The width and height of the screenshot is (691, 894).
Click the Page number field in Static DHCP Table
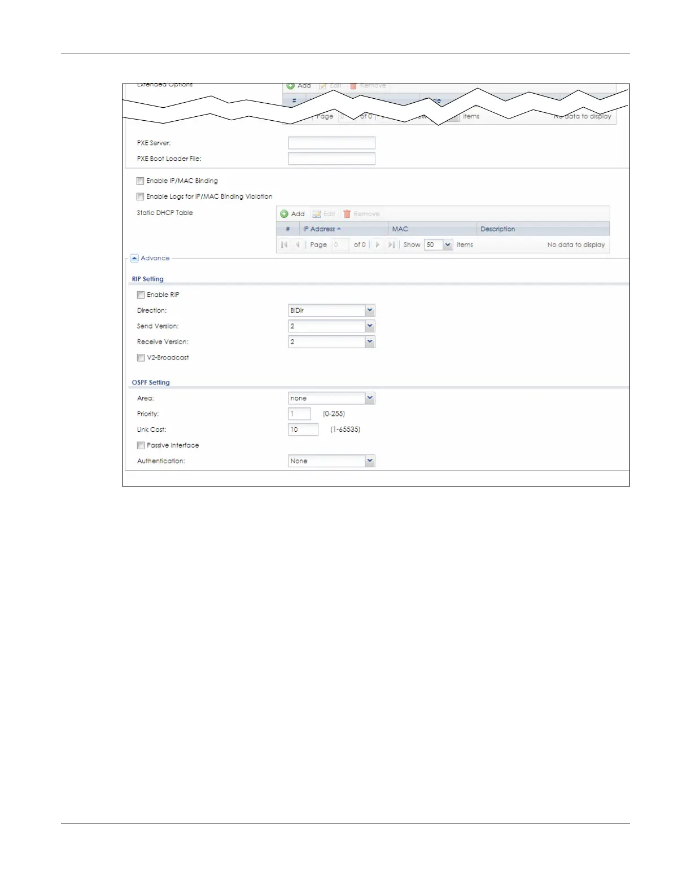340,245
